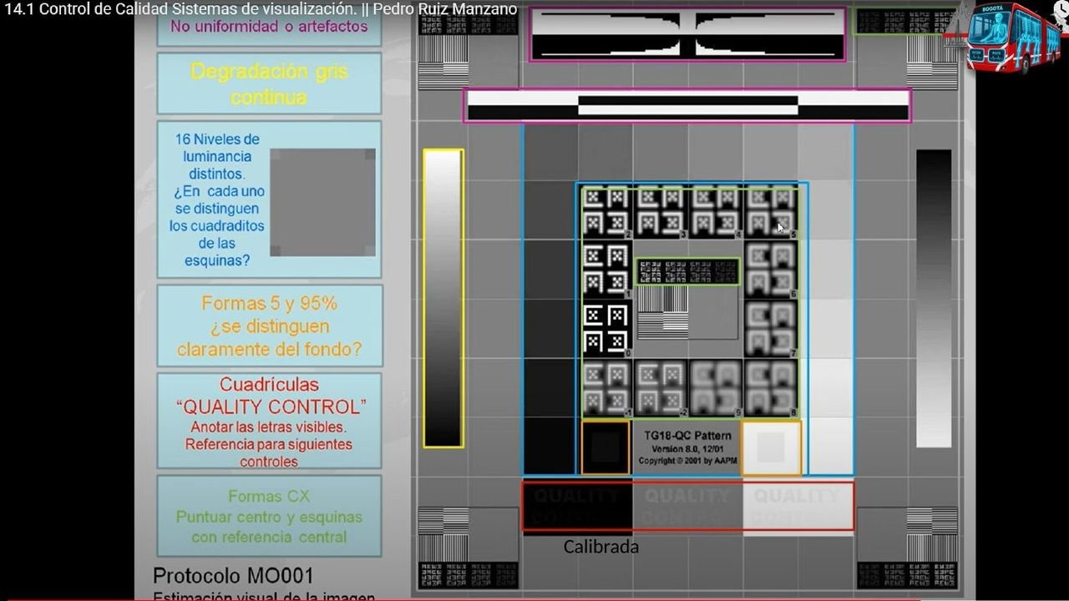The image size is (1069, 601).
Task: Click the 'Degradación gris continua' yellow text
Action: coord(269,84)
